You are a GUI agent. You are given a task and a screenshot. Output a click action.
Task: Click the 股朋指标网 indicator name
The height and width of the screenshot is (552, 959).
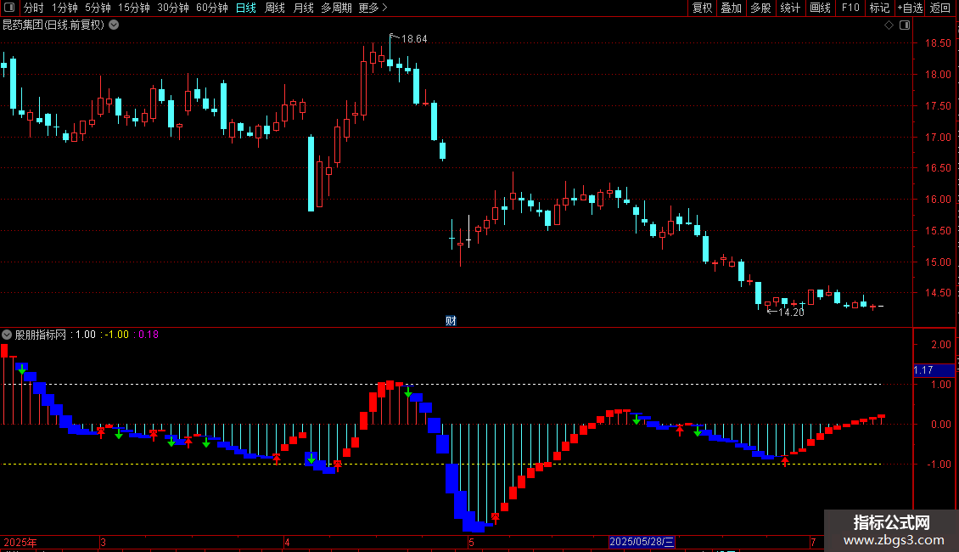click(x=41, y=335)
